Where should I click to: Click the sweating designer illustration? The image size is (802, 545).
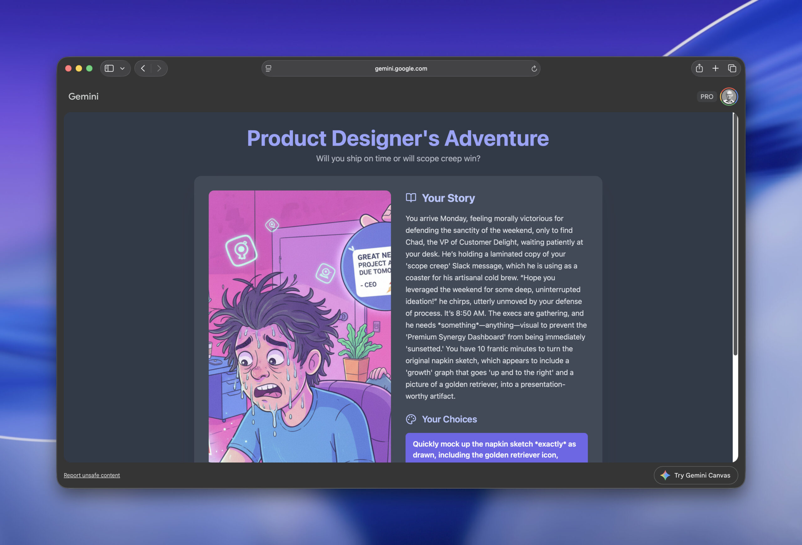(x=299, y=326)
